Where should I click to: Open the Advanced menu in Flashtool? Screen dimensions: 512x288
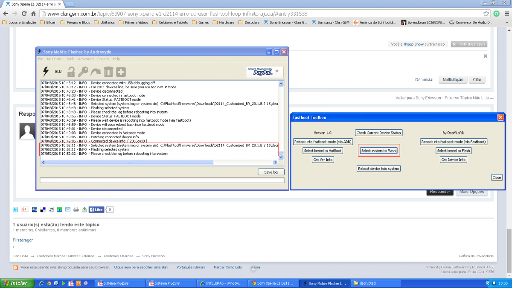point(86,59)
